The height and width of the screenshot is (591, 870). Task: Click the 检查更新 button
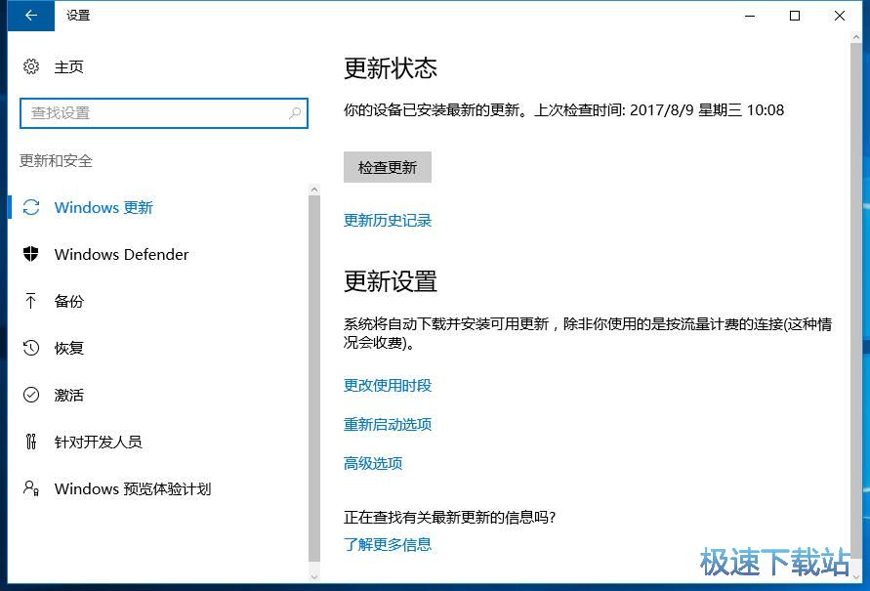tap(388, 167)
